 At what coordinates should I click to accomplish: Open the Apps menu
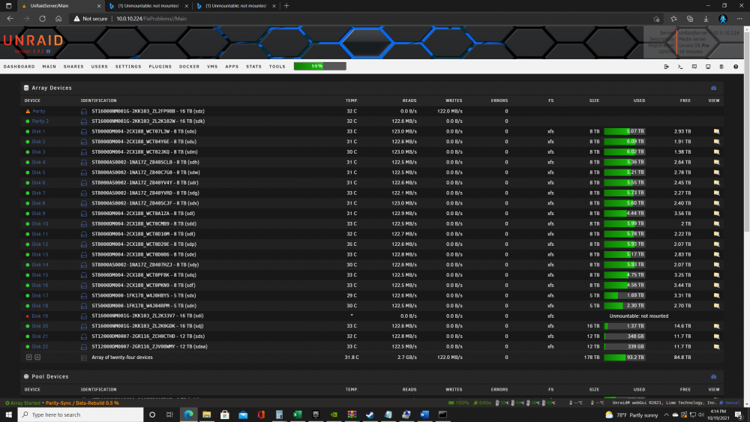(x=232, y=67)
